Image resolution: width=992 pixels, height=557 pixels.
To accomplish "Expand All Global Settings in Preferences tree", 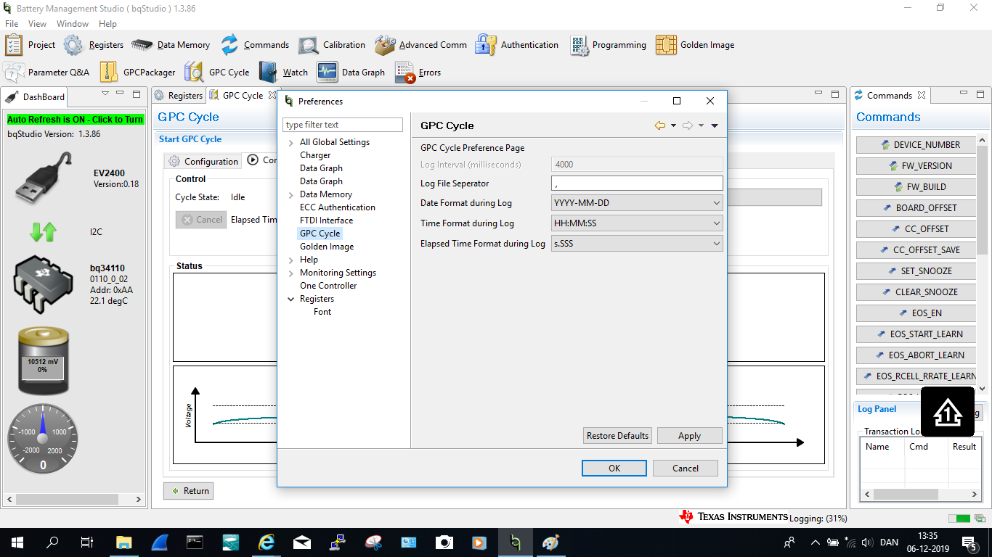I will [291, 142].
